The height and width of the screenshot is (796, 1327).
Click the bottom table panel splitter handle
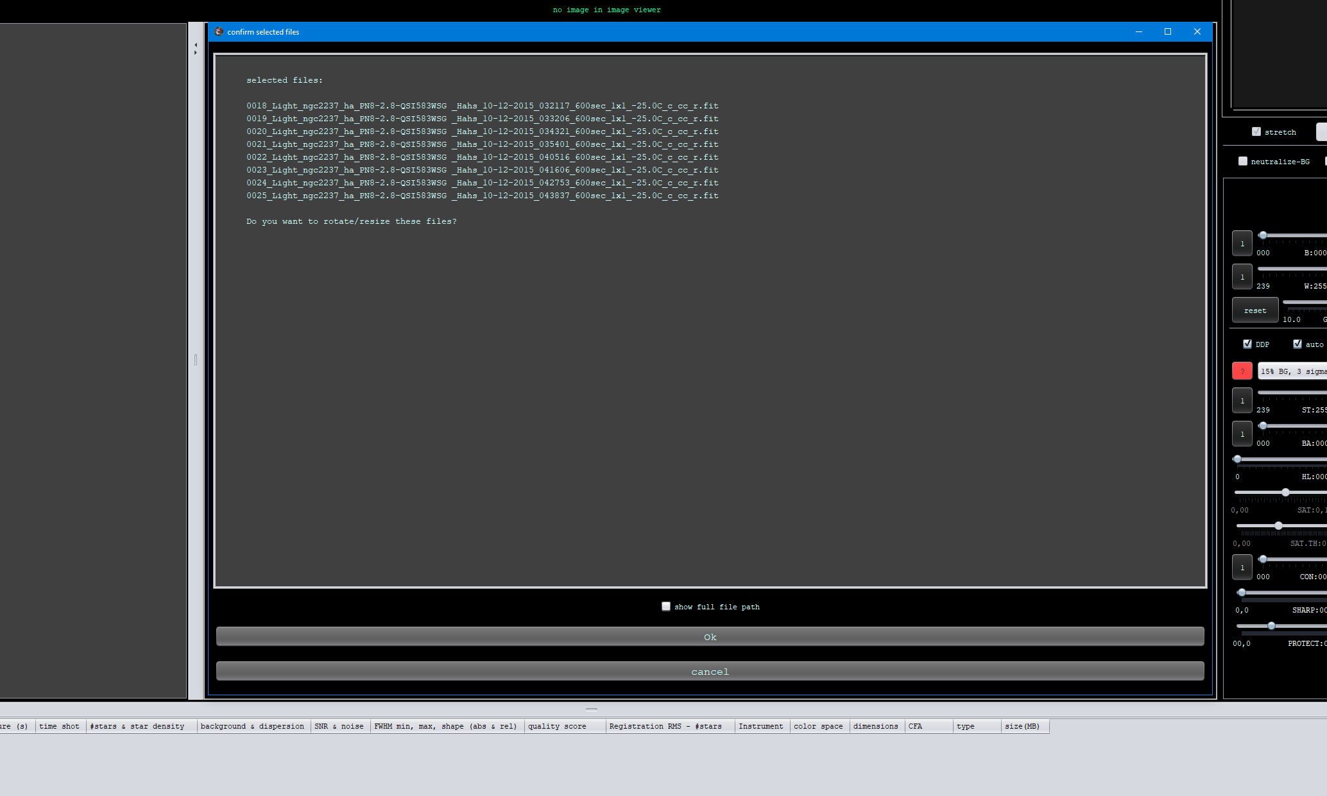point(592,709)
